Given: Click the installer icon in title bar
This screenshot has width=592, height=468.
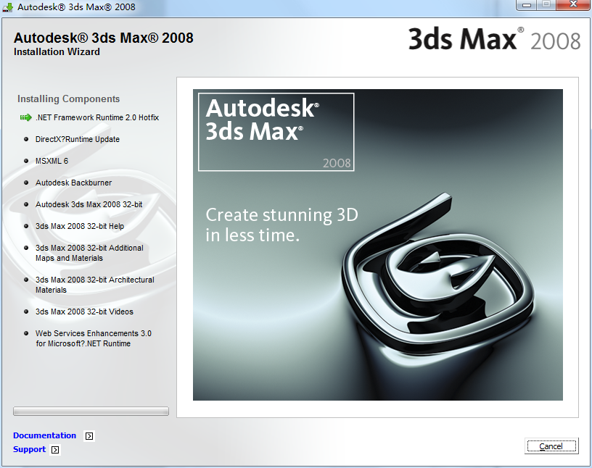Looking at the screenshot, I should 7,7.
